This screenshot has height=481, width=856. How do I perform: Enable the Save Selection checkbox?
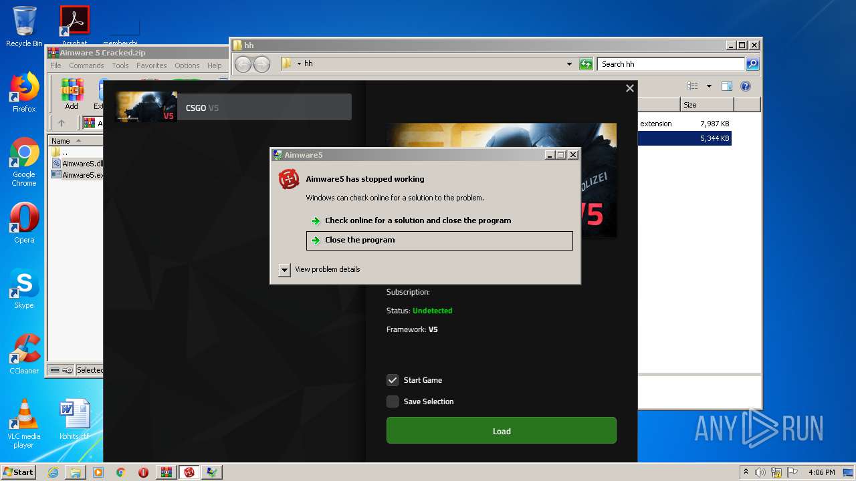tap(393, 402)
